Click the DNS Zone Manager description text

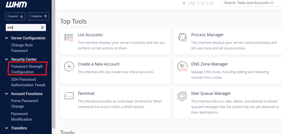(230, 75)
